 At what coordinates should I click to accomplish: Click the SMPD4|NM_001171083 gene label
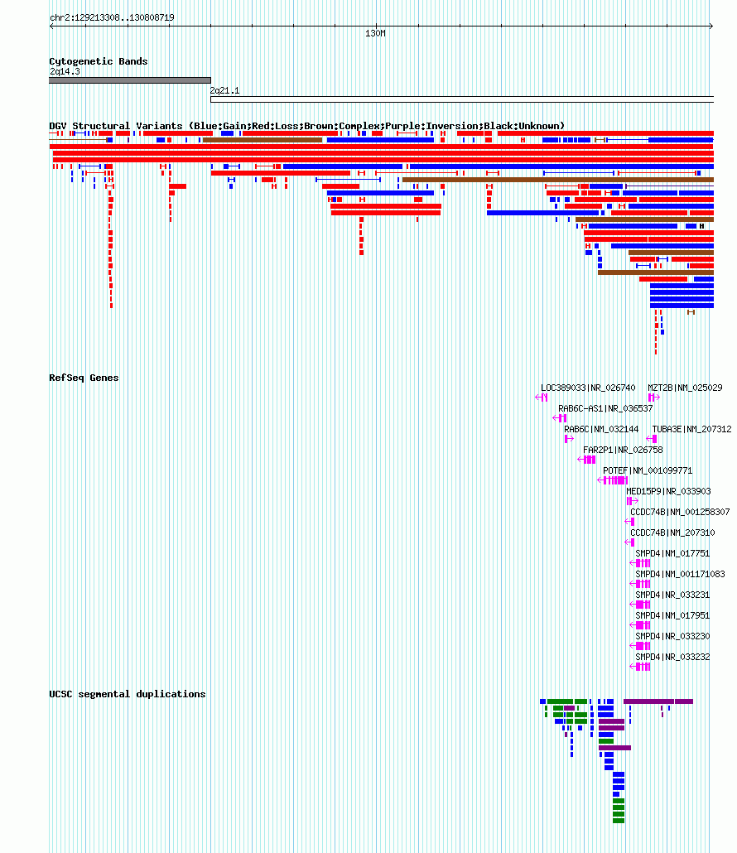[680, 574]
